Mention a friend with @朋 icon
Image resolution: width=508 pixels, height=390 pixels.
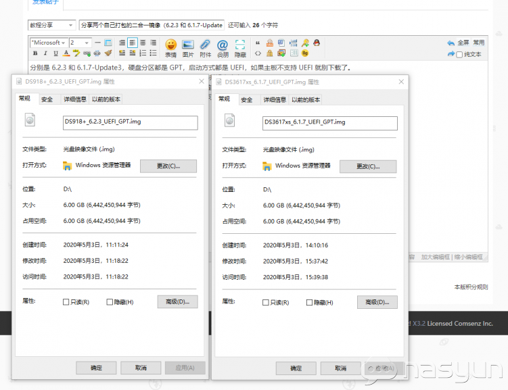pyautogui.click(x=223, y=48)
